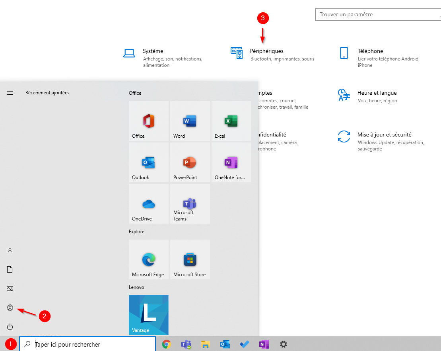Screen dimensions: 441x351
Task: Open Microsoft To Do from the taskbar
Action: point(245,344)
